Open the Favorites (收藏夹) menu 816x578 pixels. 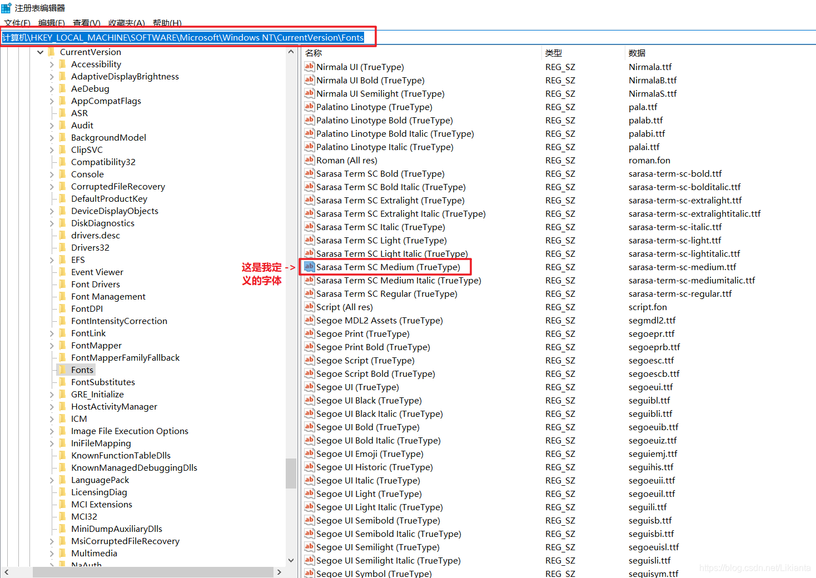[x=127, y=23]
